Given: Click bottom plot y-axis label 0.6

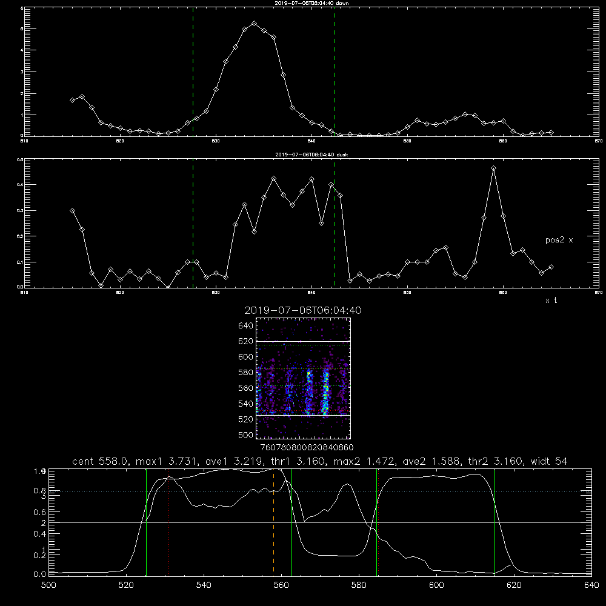Looking at the screenshot, I should pyautogui.click(x=40, y=512).
